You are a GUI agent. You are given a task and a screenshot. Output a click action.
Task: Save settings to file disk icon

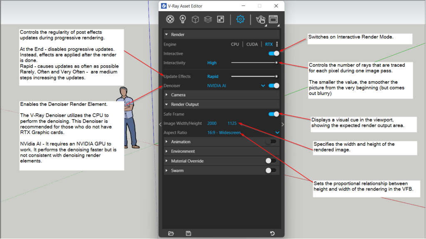coord(188,233)
